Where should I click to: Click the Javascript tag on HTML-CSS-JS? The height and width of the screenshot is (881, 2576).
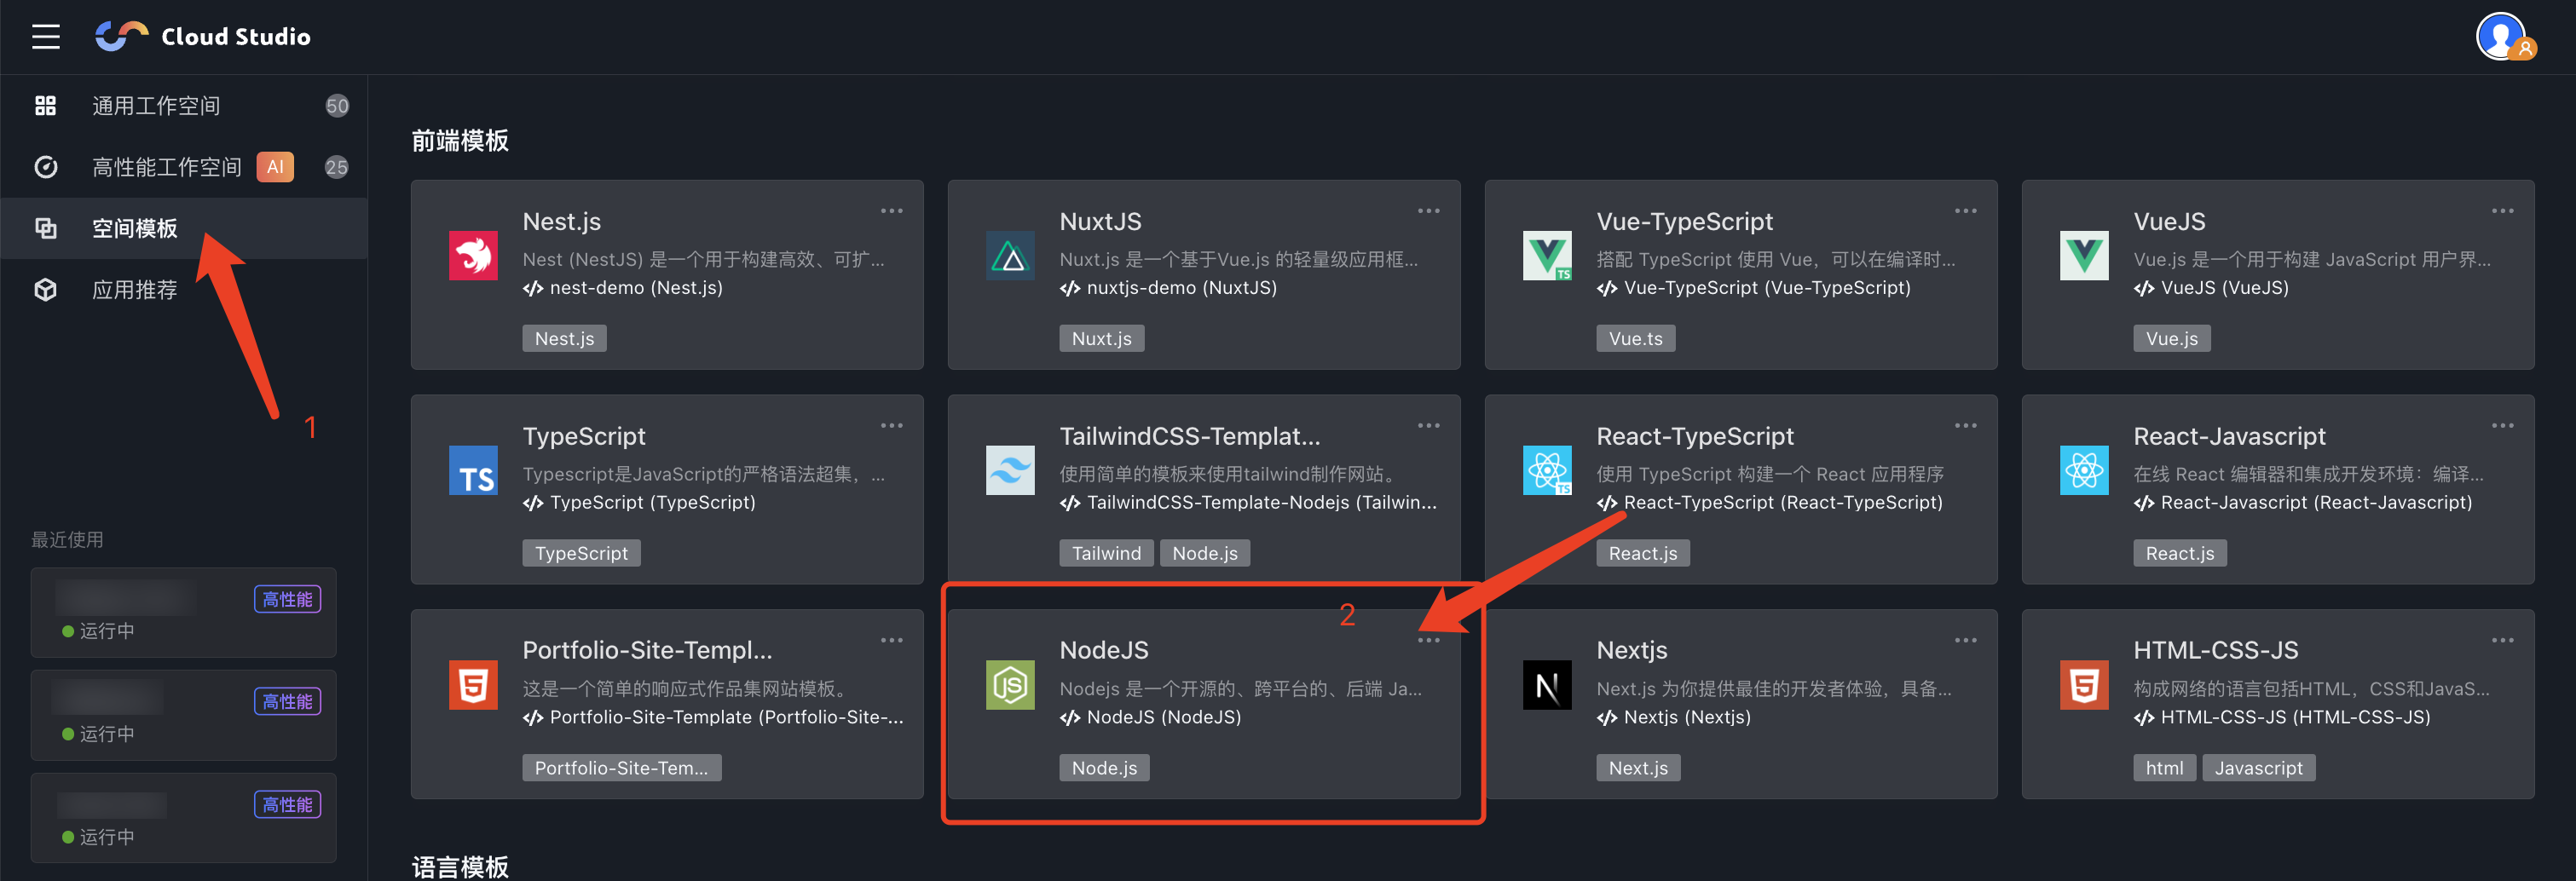2259,768
